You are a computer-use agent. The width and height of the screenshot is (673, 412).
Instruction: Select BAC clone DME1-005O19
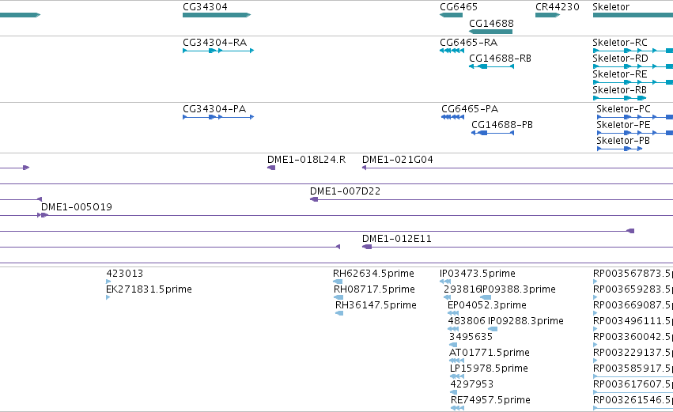coord(77,207)
